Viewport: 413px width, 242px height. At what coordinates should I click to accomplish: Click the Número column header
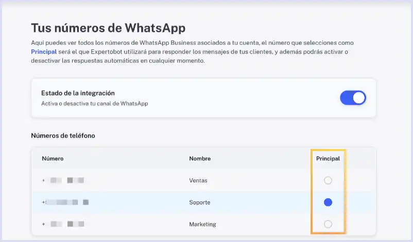pos(53,158)
